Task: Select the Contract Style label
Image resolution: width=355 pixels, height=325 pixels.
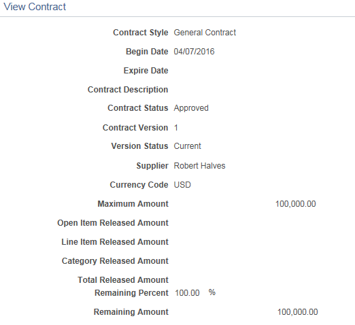Action: click(141, 33)
